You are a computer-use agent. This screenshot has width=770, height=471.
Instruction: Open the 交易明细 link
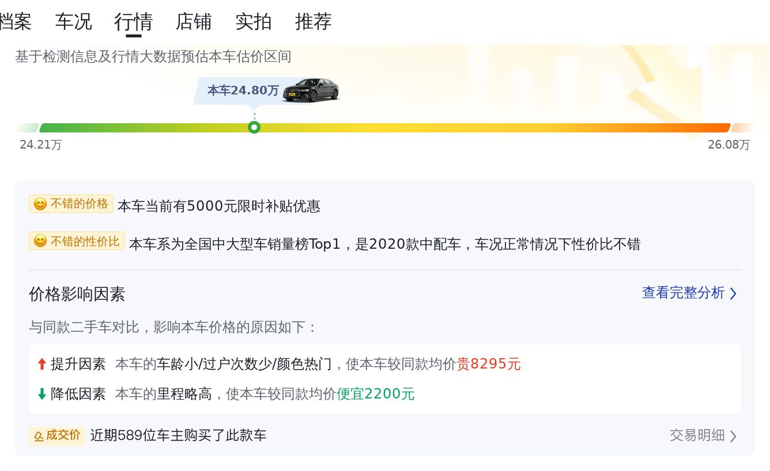coord(697,435)
